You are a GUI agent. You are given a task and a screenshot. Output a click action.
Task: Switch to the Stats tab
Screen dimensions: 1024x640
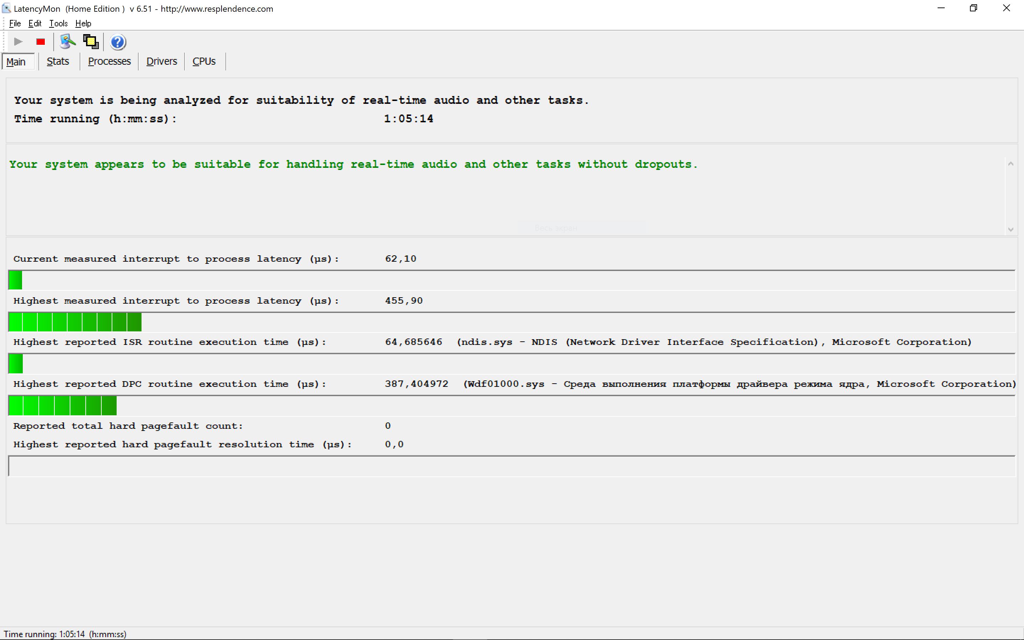pyautogui.click(x=58, y=62)
